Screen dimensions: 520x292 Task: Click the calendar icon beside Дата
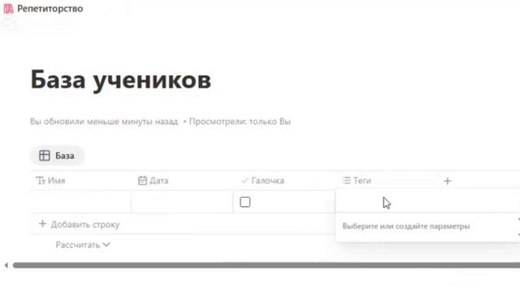[142, 180]
